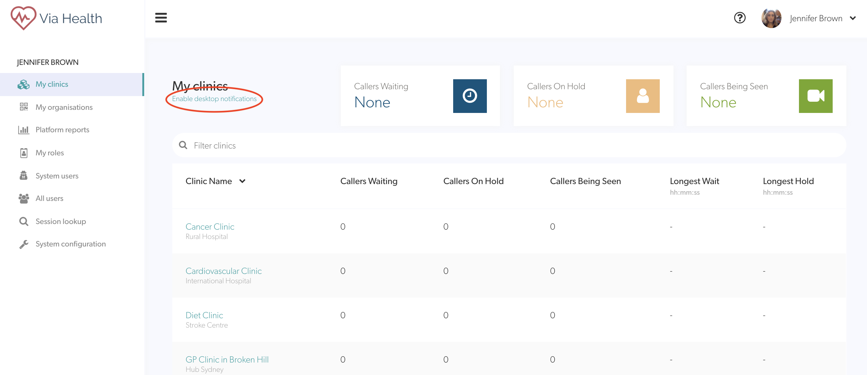Image resolution: width=867 pixels, height=375 pixels.
Task: Click Stroke Centre under Diet Clinic
Action: pyautogui.click(x=207, y=325)
